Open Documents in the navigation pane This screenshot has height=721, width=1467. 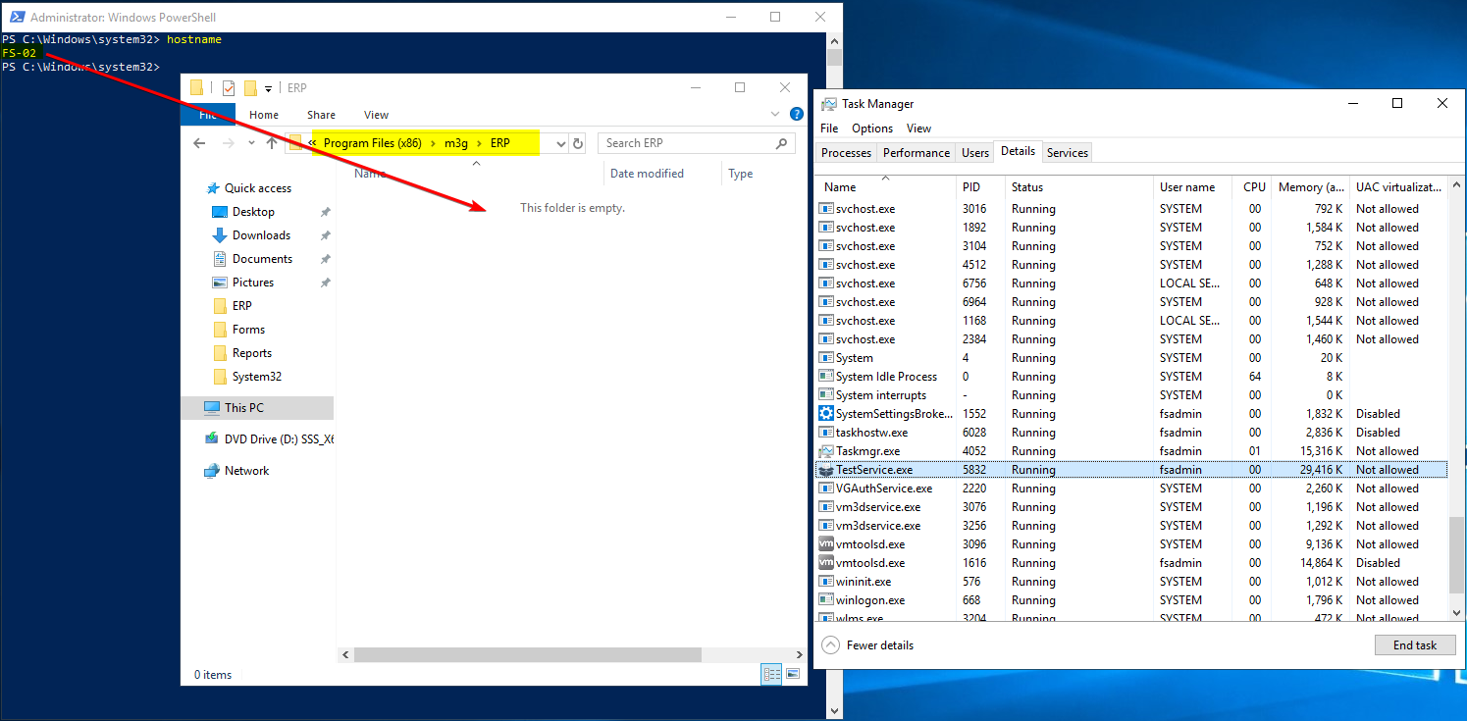coord(262,259)
